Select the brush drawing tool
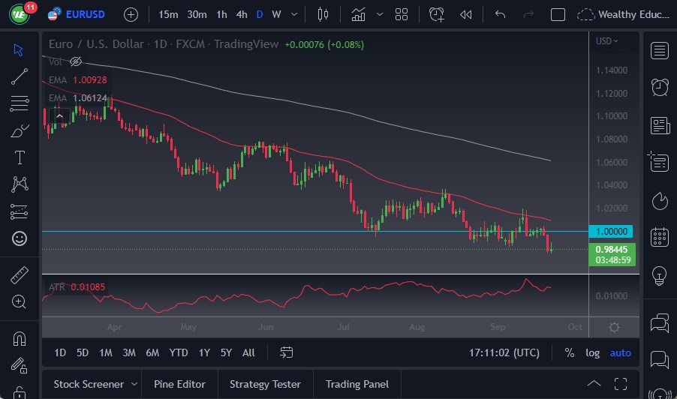677x399 pixels. click(20, 130)
